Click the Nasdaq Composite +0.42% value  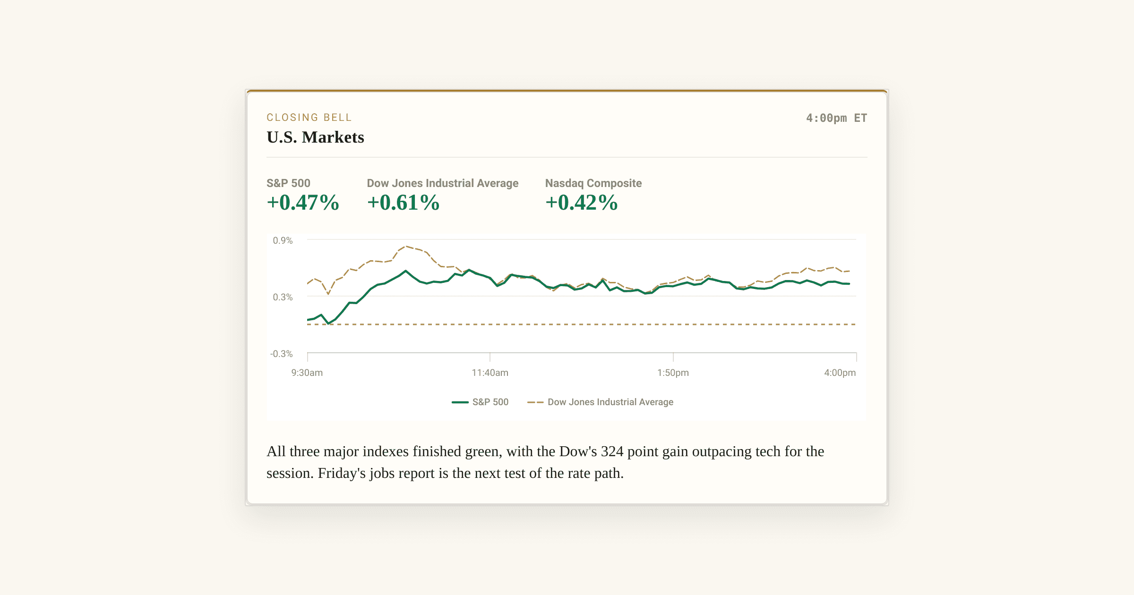(581, 203)
